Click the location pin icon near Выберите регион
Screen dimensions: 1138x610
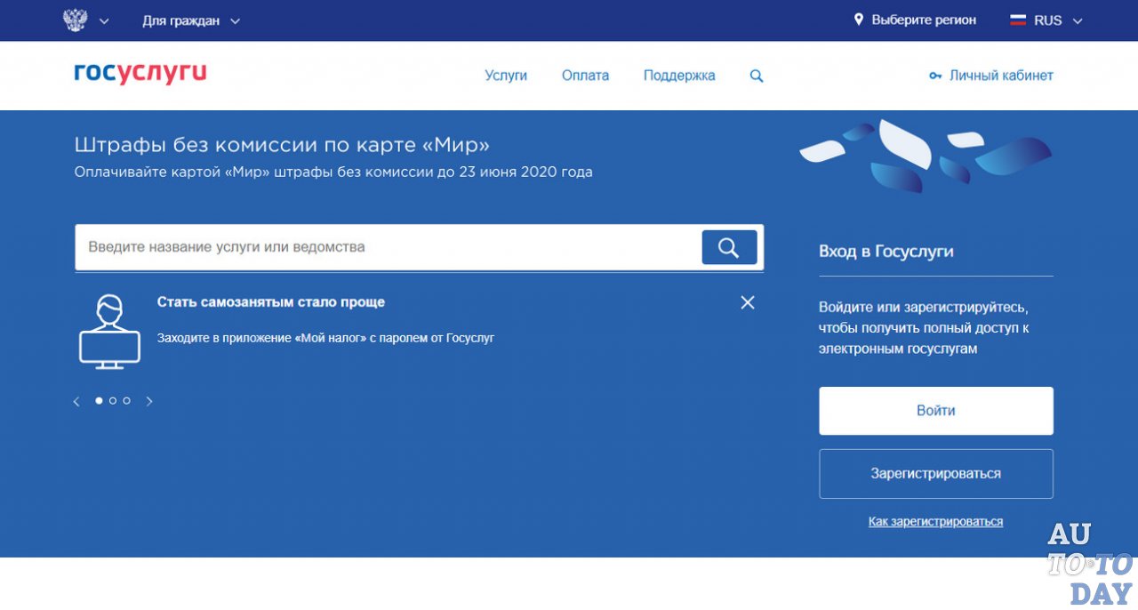(x=858, y=19)
